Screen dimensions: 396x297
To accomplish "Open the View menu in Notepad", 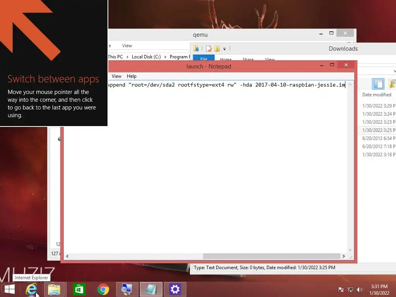I will pyautogui.click(x=116, y=76).
